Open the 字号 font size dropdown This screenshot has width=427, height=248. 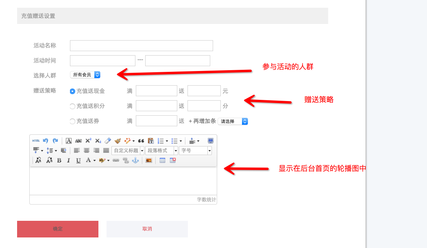(x=195, y=151)
